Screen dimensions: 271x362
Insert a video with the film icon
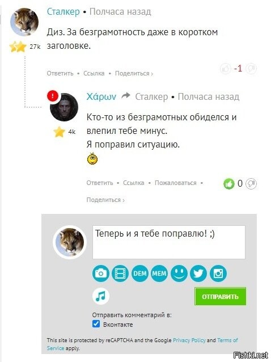(120, 273)
